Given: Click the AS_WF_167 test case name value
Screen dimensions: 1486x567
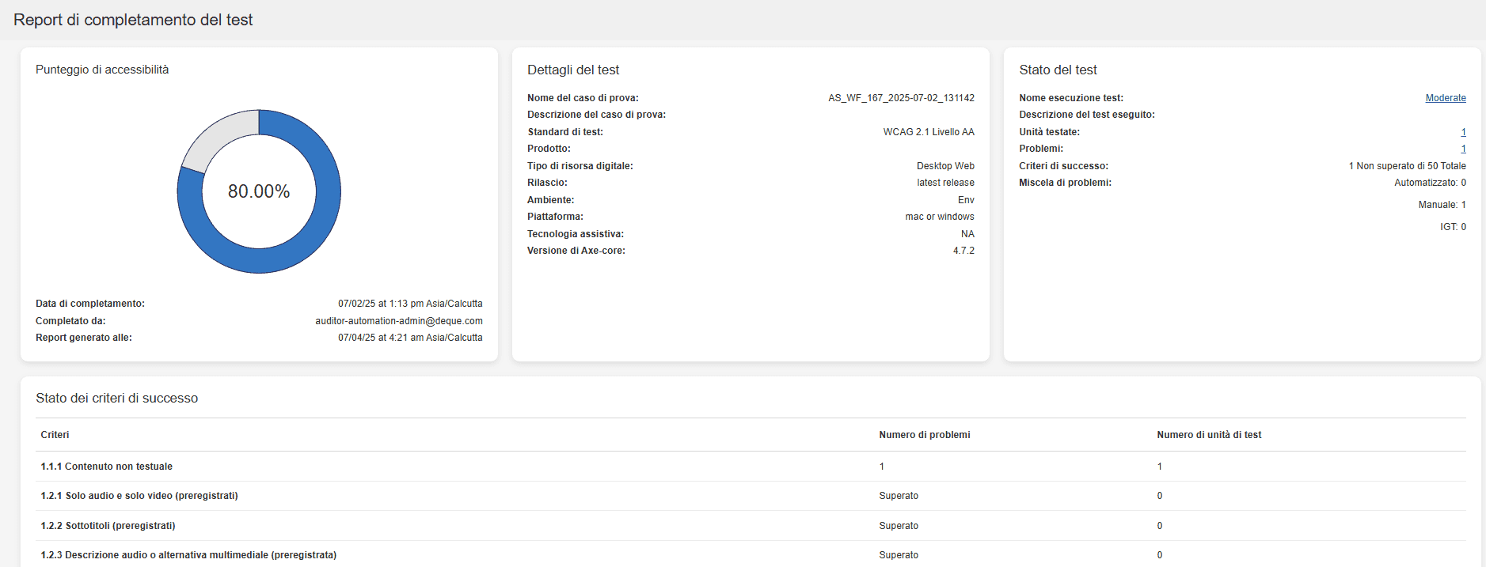Looking at the screenshot, I should point(901,98).
